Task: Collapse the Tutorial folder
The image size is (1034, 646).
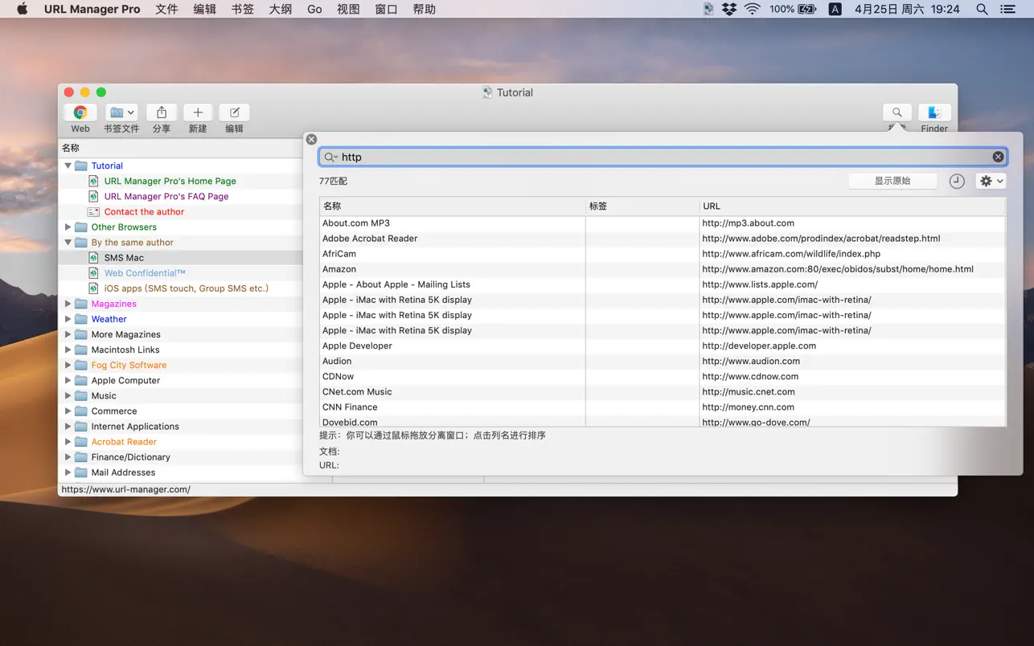Action: 68,166
